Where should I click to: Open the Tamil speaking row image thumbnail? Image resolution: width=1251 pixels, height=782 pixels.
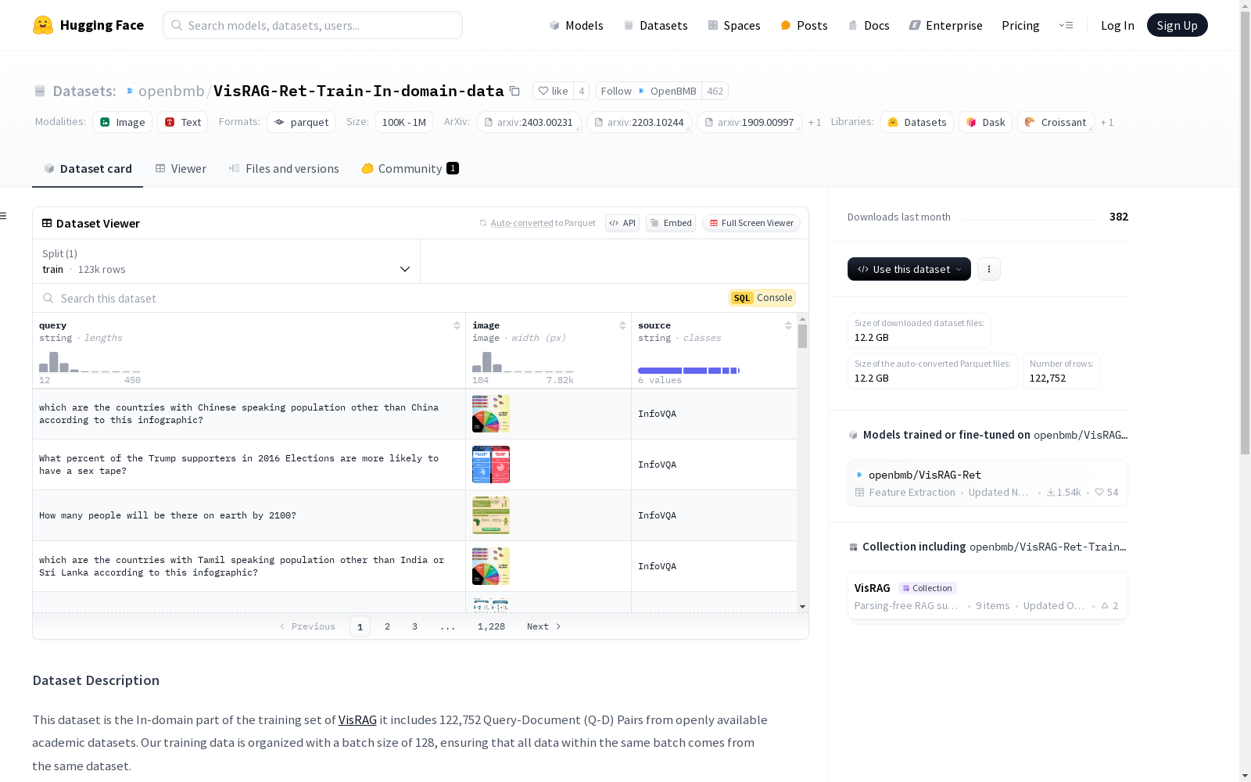491,566
